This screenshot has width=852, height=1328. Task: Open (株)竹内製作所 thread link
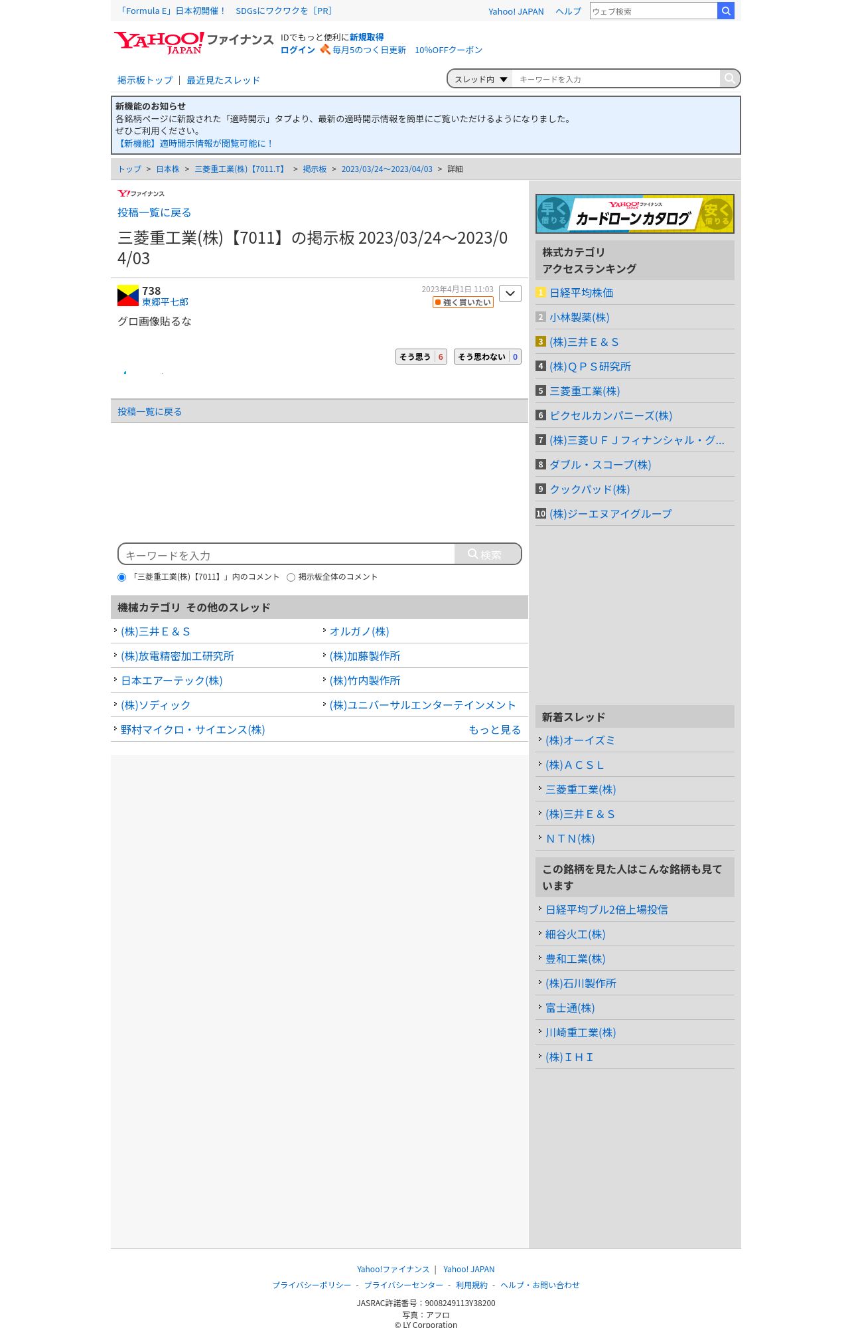pos(365,681)
